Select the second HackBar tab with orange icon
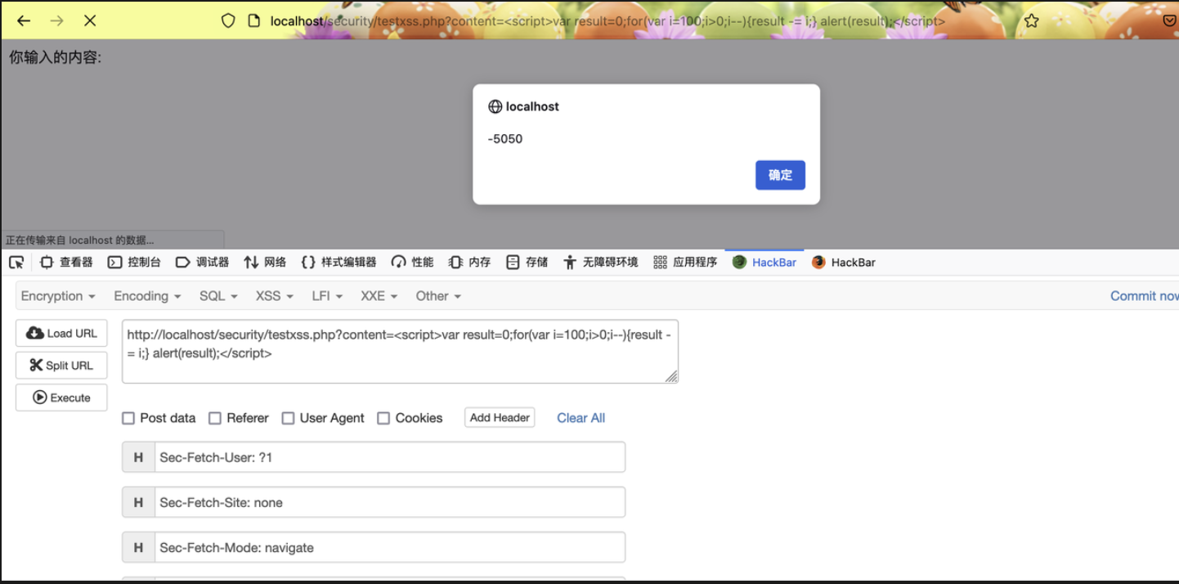The image size is (1179, 584). tap(843, 262)
